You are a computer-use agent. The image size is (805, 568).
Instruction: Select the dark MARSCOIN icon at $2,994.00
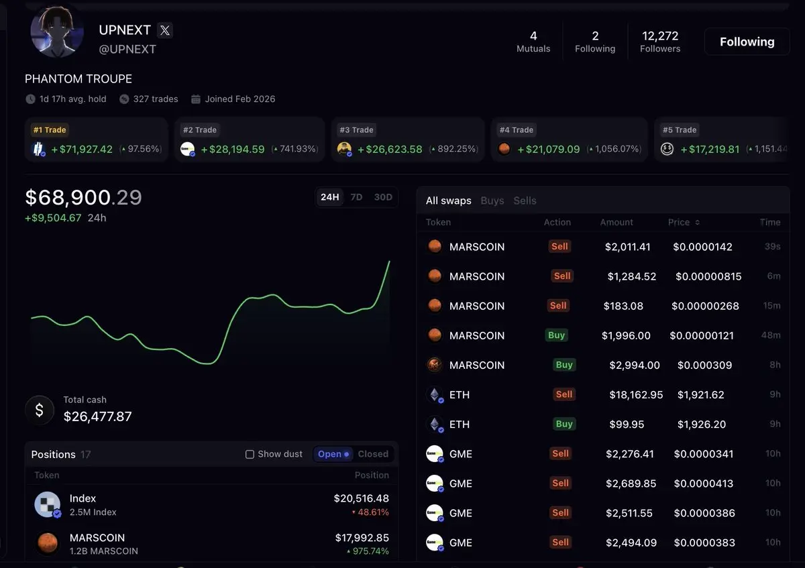tap(435, 365)
